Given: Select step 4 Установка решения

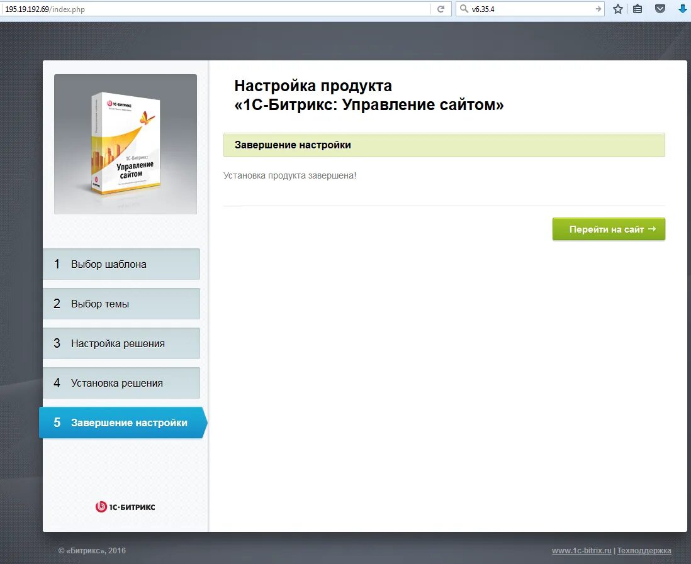Looking at the screenshot, I should coord(121,383).
